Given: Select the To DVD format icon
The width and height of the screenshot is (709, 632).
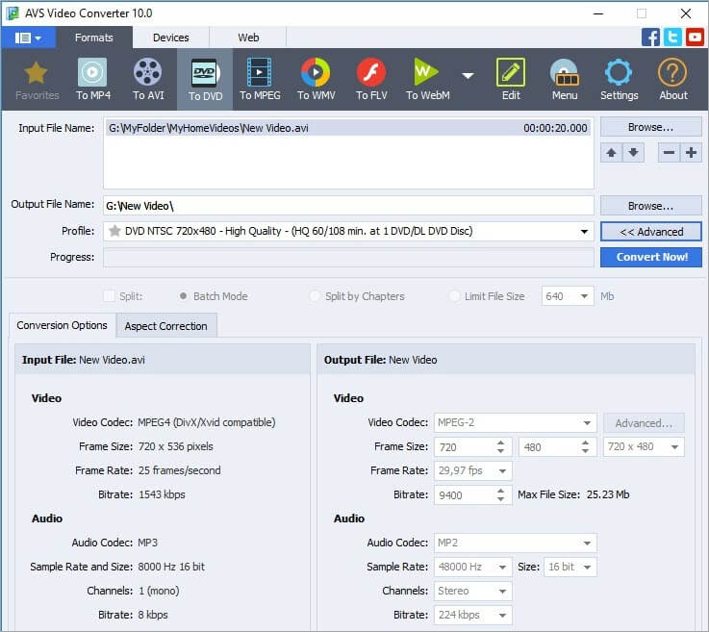Looking at the screenshot, I should (205, 80).
